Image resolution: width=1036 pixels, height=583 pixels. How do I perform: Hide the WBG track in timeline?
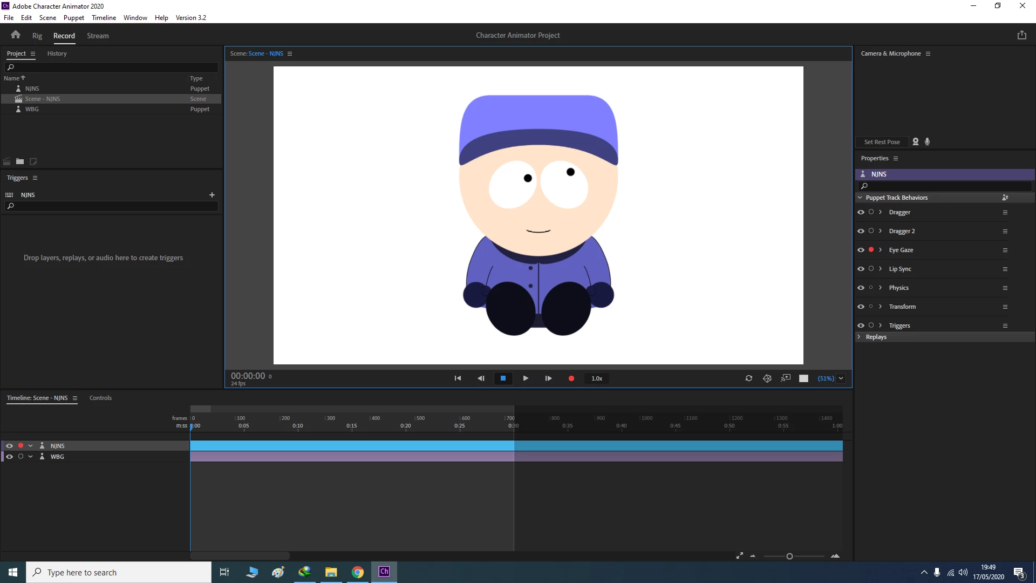[x=9, y=457]
